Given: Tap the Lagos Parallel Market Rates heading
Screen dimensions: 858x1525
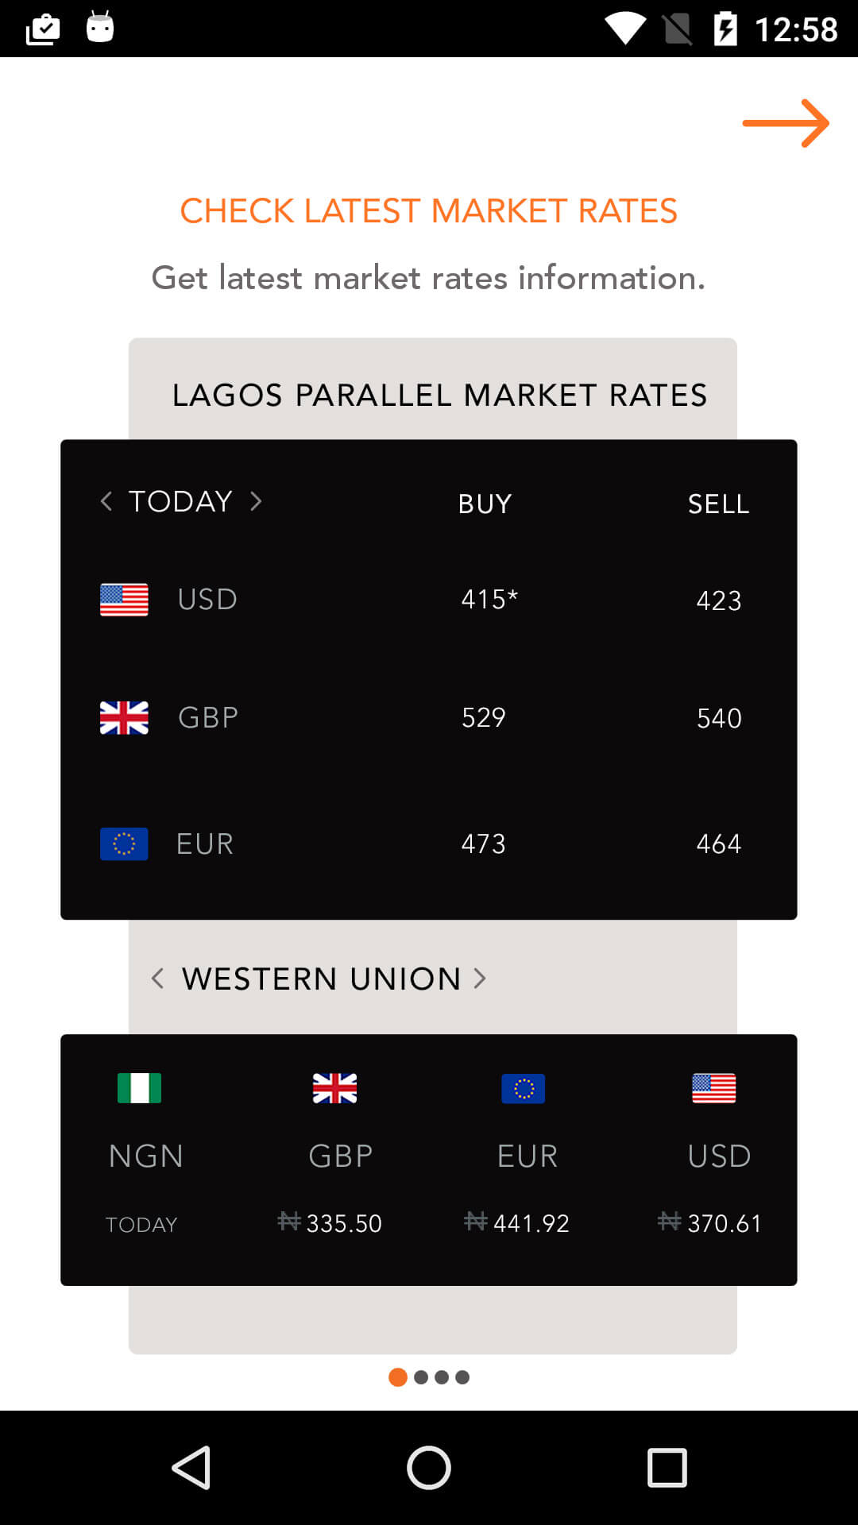Looking at the screenshot, I should (x=439, y=395).
